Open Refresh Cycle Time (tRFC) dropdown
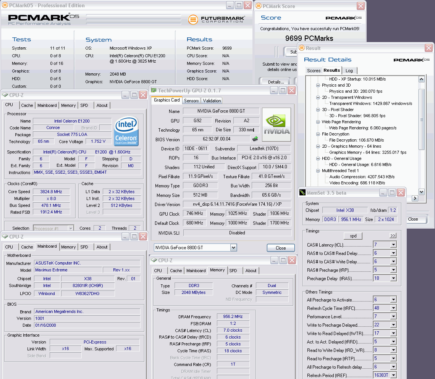 point(393,308)
